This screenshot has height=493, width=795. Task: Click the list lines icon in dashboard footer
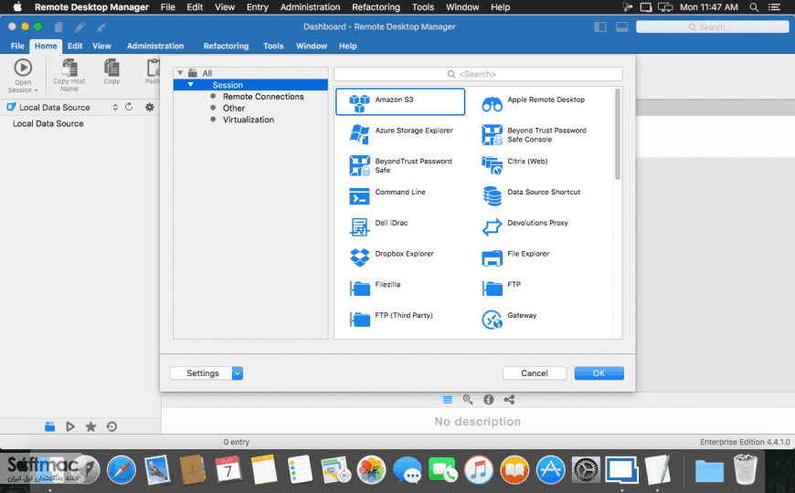coord(447,400)
